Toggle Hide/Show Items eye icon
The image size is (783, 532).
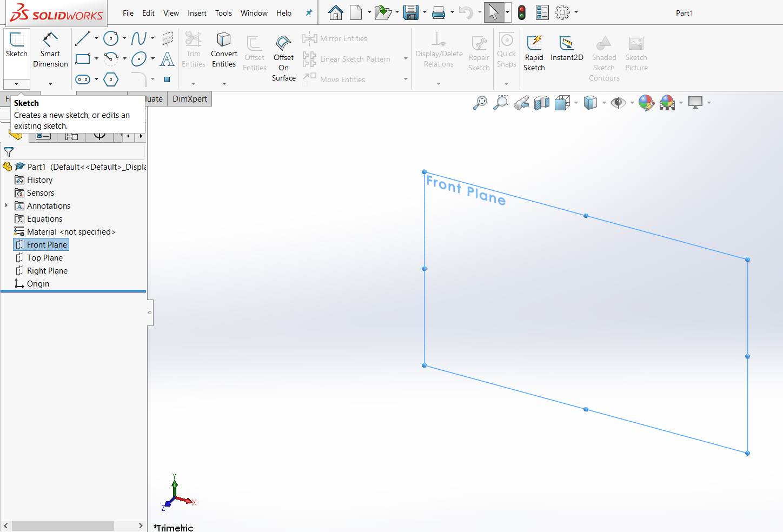click(618, 102)
